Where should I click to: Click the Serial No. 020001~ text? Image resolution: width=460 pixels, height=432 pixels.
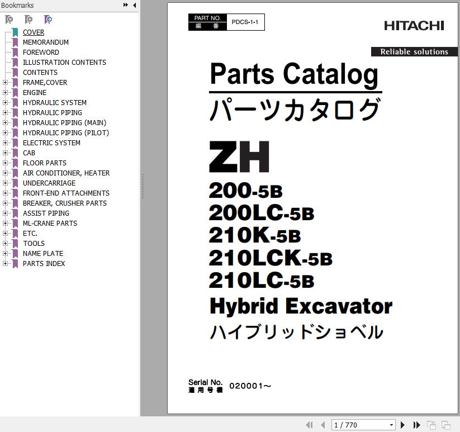[230, 386]
